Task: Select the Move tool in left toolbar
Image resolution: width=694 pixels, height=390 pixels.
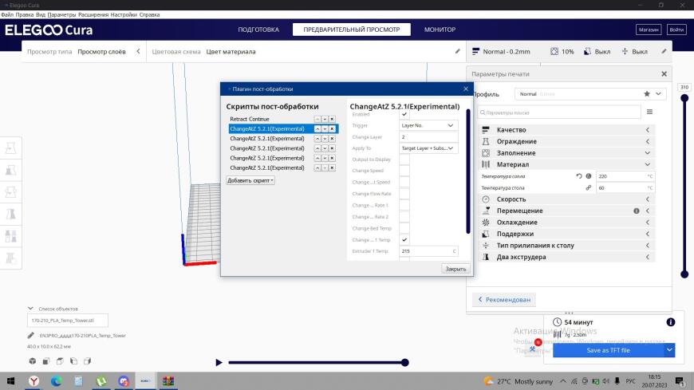Action: (x=10, y=148)
